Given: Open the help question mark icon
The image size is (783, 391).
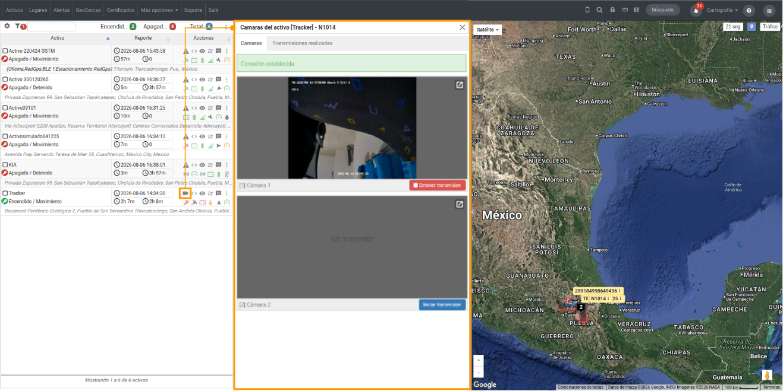Looking at the screenshot, I should click(x=749, y=10).
